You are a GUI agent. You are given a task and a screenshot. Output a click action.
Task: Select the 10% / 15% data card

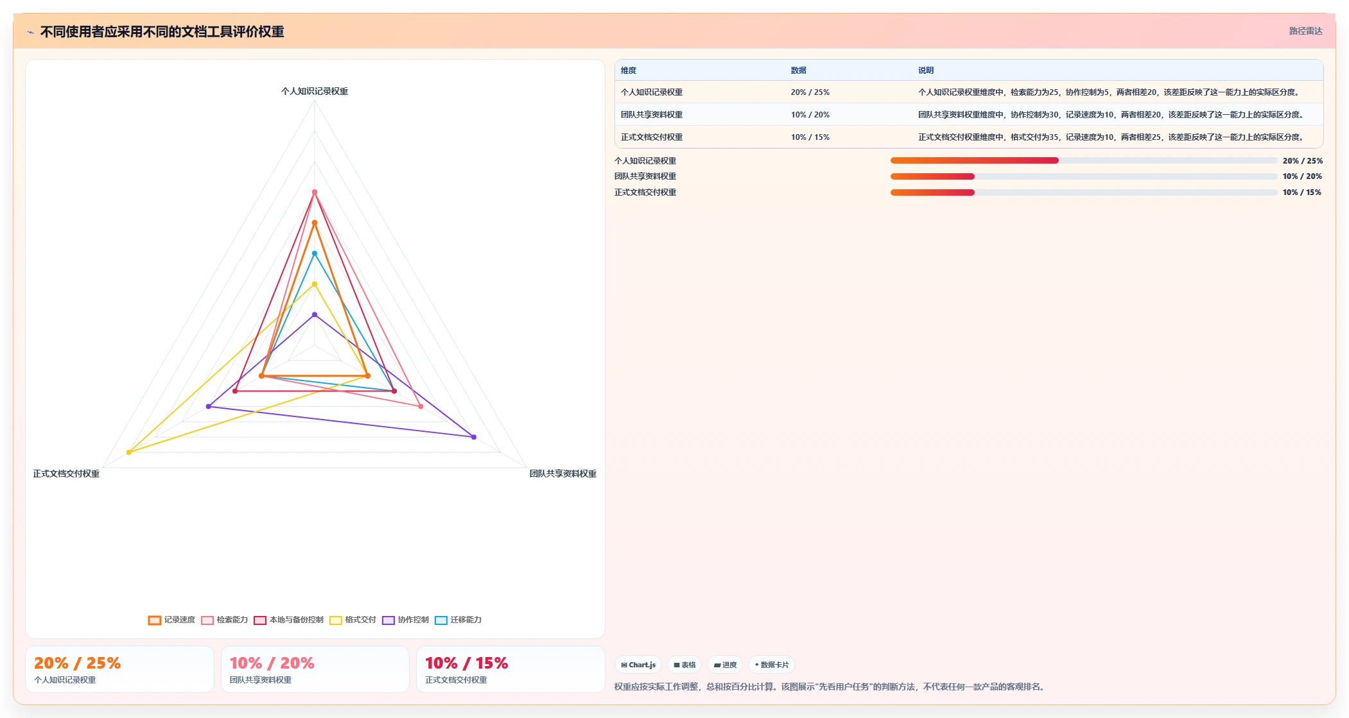coord(510,669)
